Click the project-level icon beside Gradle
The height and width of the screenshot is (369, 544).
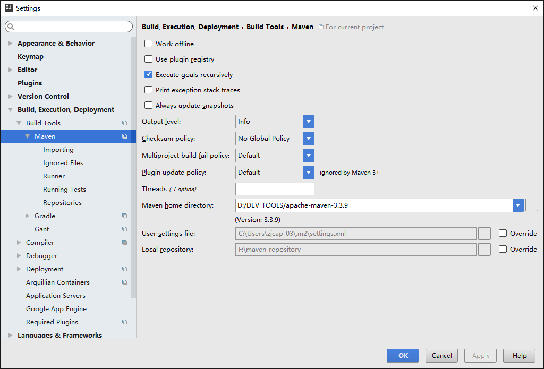[124, 216]
